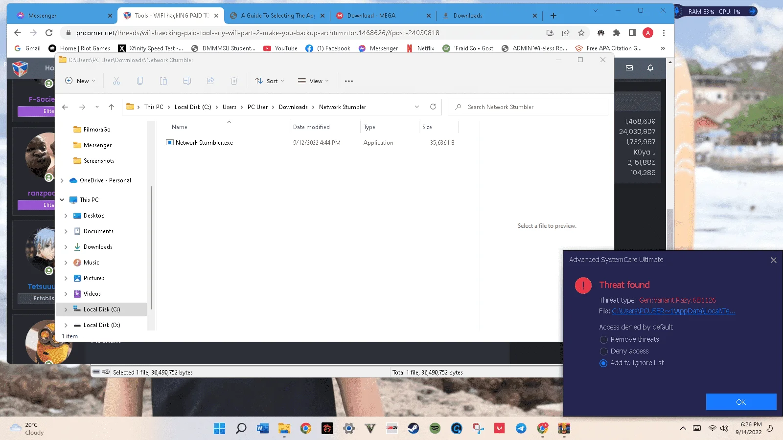Open the See more ellipsis menu in Explorer
Screen dimensions: 783x440
click(x=349, y=81)
